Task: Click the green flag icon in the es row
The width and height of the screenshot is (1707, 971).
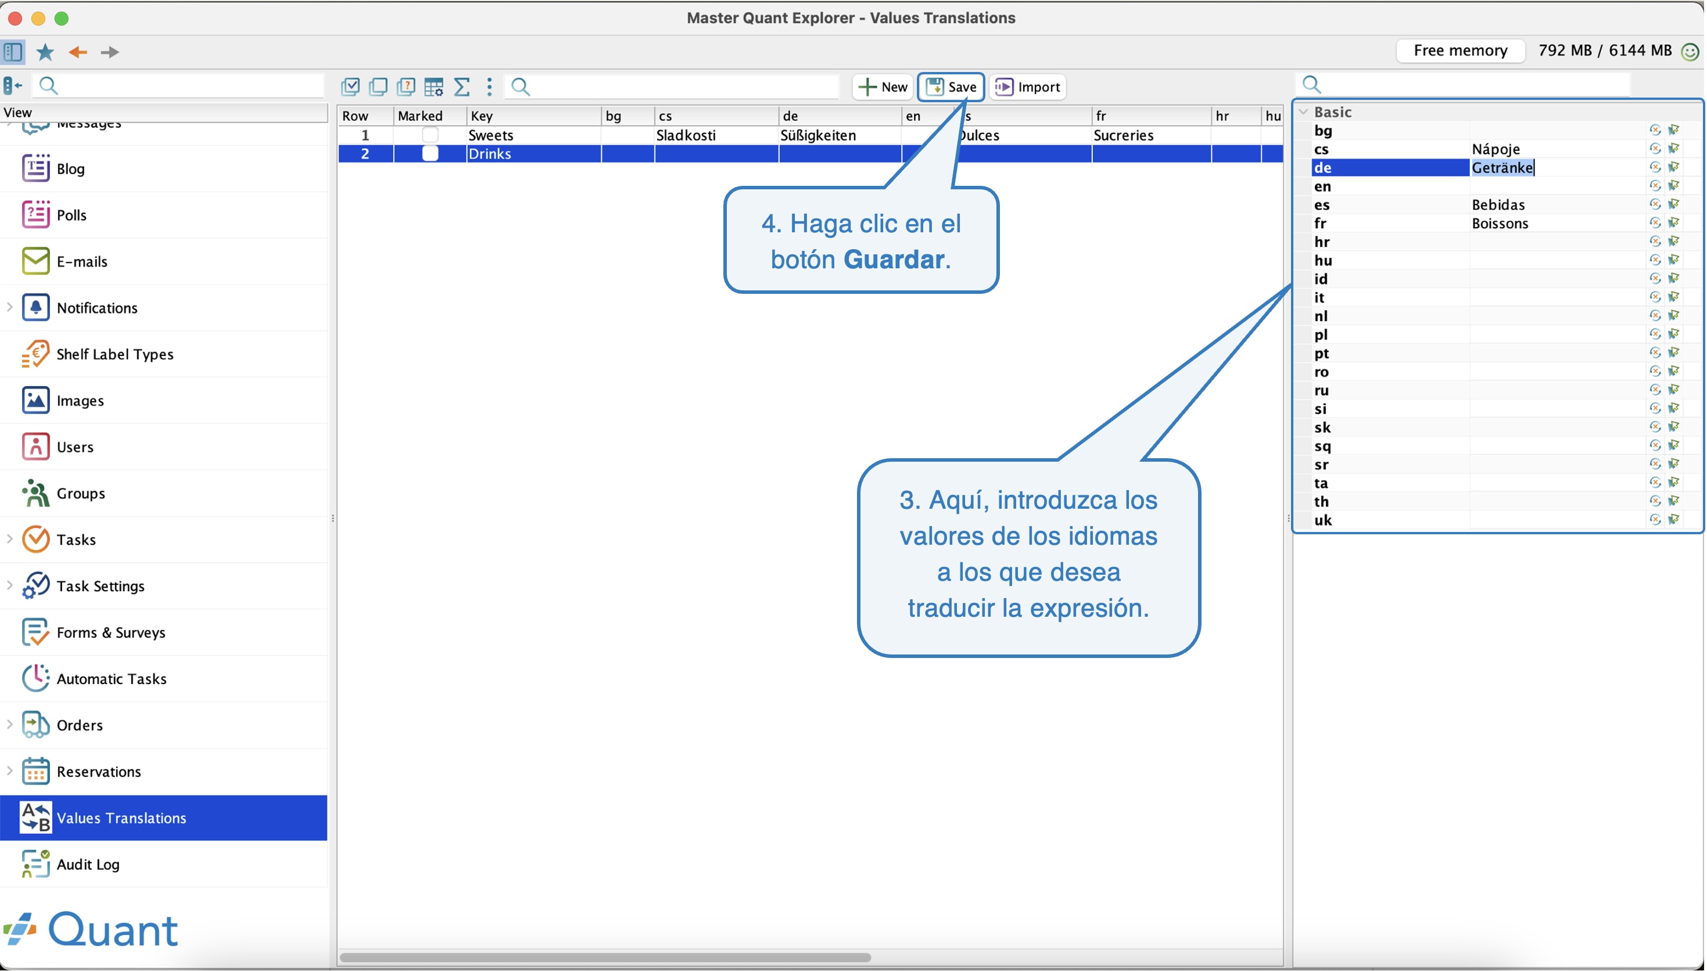Action: click(1674, 204)
